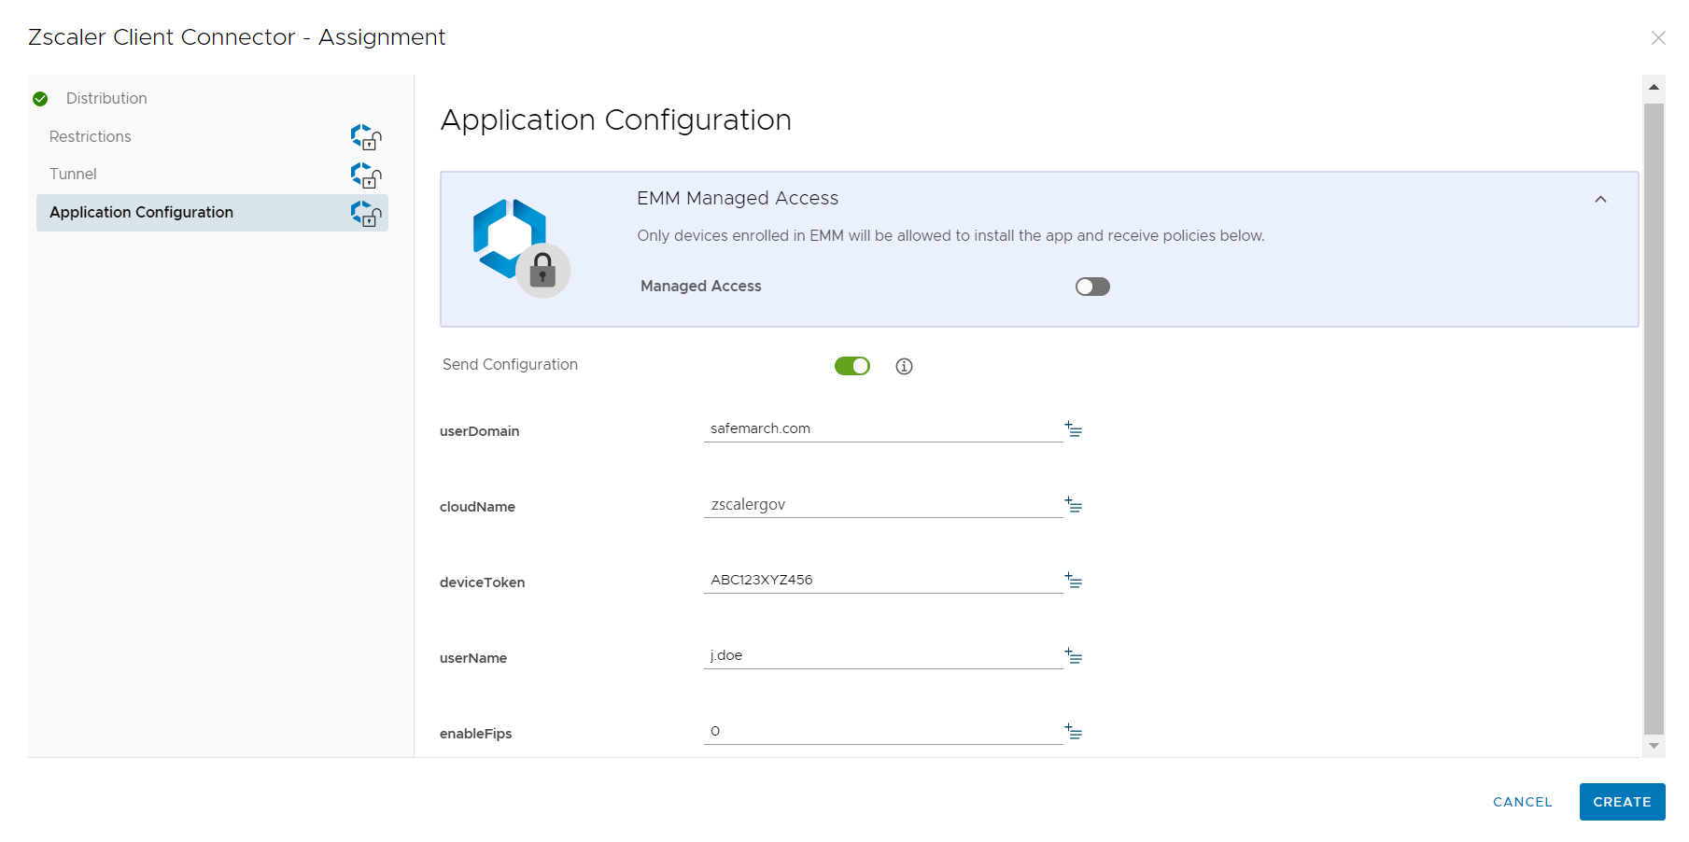1689x842 pixels.
Task: Click the lookup value icon for enableFips
Action: (x=1074, y=732)
